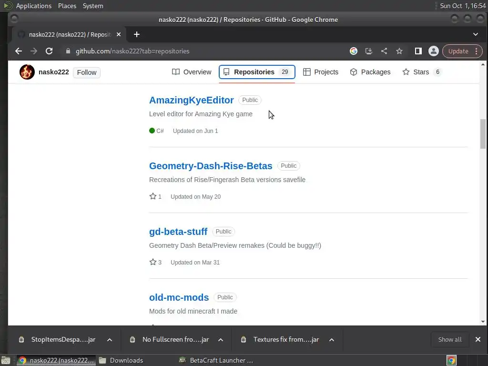Open the AmazingKyeEditor repository
Screen dimensions: 488x366
192,100
